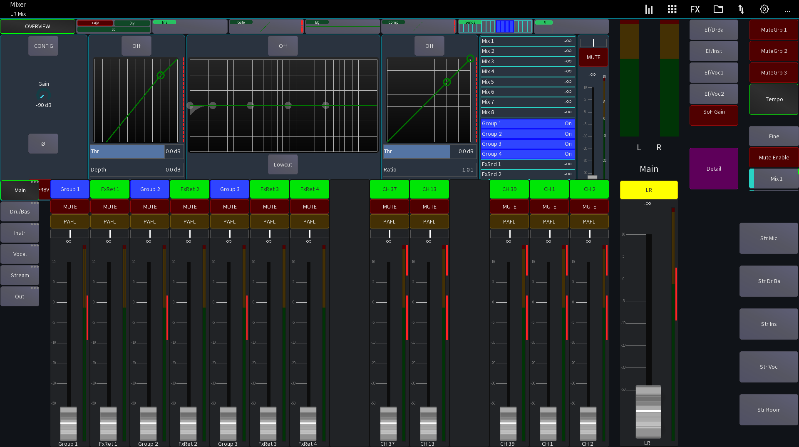
Task: Activate the Lowcut button under the EQ
Action: coord(283,164)
